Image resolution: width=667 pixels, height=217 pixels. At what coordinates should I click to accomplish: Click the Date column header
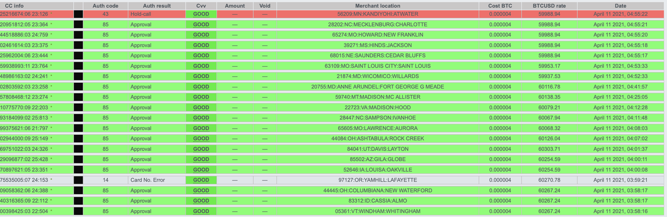[621, 6]
